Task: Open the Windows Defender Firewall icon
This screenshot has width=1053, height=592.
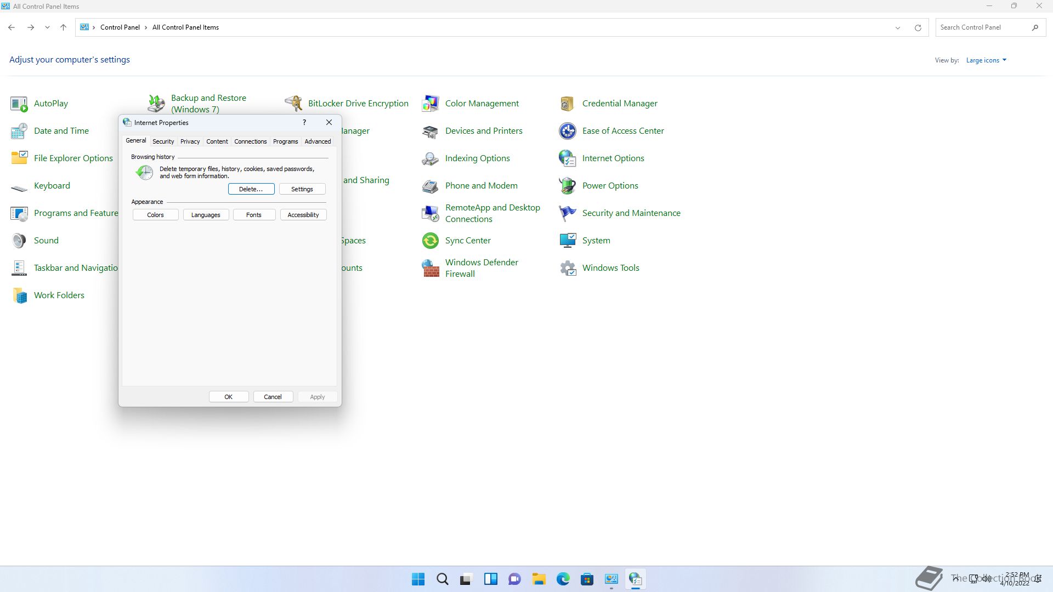Action: 431,268
